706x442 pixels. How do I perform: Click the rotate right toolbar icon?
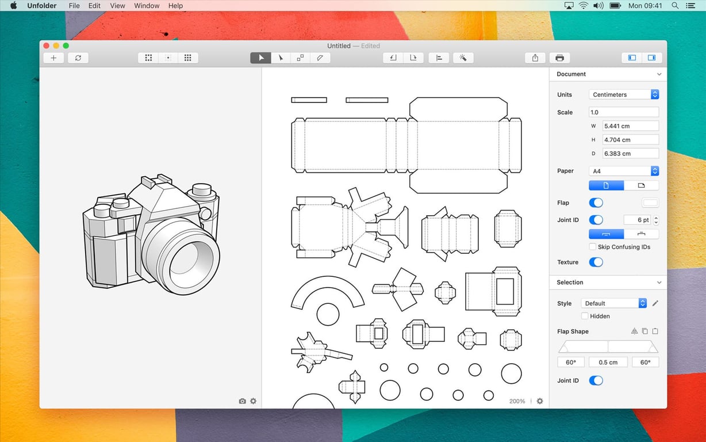(x=413, y=58)
